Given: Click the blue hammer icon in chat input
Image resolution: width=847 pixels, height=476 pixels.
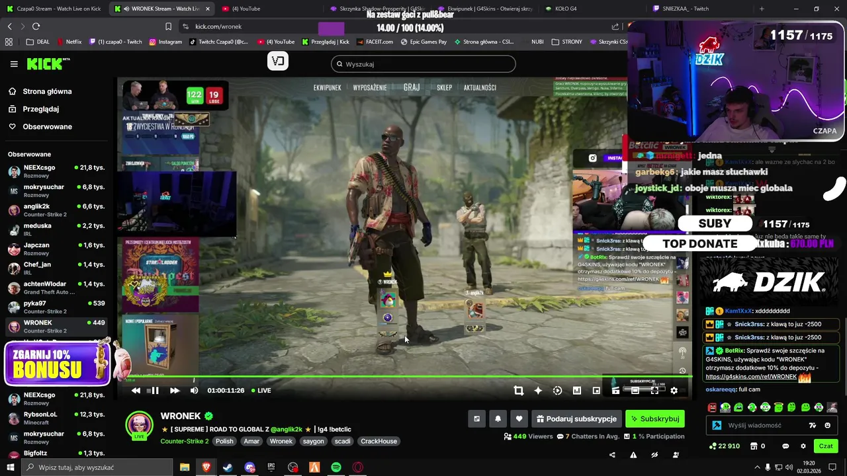Looking at the screenshot, I should [717, 425].
